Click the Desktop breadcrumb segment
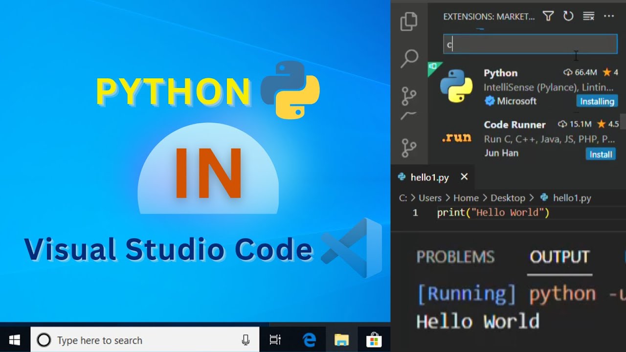The image size is (626, 352). 508,198
